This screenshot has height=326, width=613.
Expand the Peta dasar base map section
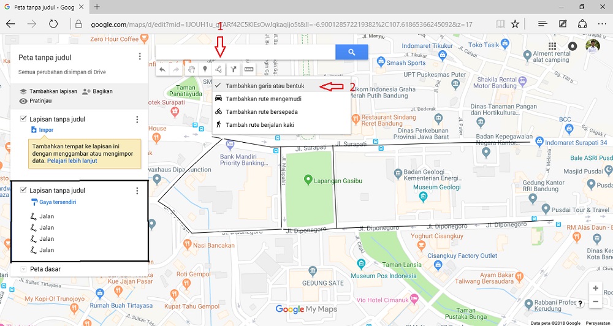point(23,269)
